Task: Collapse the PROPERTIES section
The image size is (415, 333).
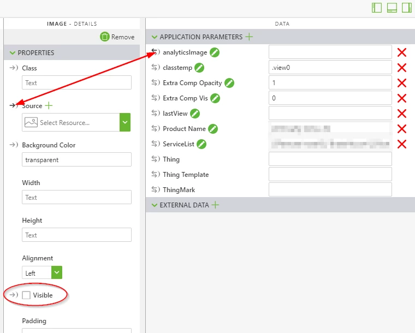Action: click(x=13, y=52)
